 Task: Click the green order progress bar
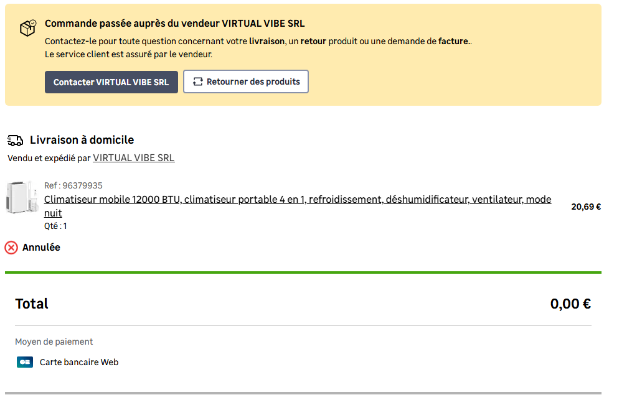[x=303, y=272]
